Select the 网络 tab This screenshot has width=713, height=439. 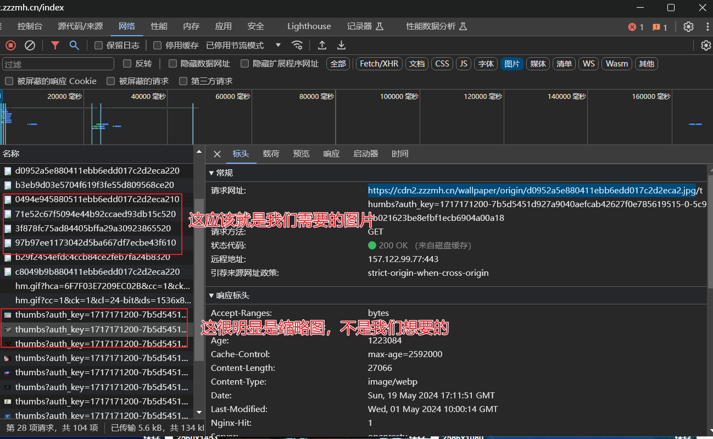point(127,26)
